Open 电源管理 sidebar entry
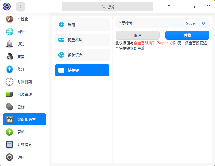The width and height of the screenshot is (215, 166). click(25, 94)
